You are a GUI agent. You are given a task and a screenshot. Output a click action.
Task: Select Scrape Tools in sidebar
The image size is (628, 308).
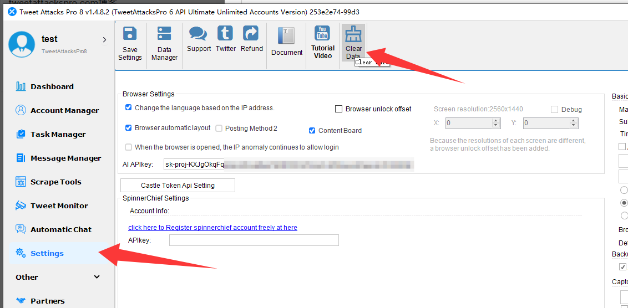tap(56, 182)
